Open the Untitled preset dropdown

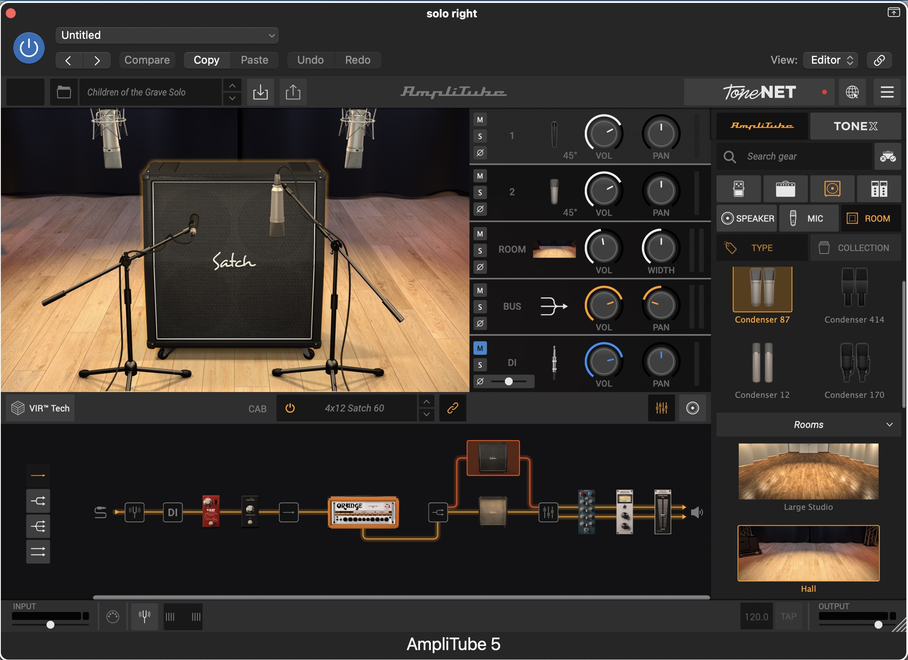coord(167,35)
